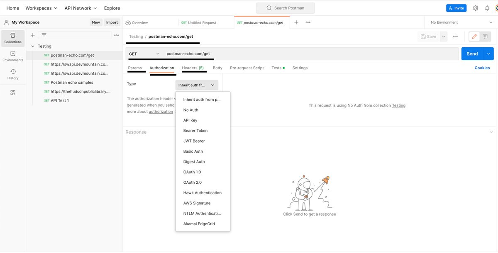
Task: Open the No Environment dropdown
Action: (x=459, y=22)
